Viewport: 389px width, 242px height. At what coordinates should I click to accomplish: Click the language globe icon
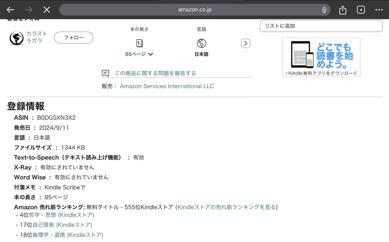point(201,43)
